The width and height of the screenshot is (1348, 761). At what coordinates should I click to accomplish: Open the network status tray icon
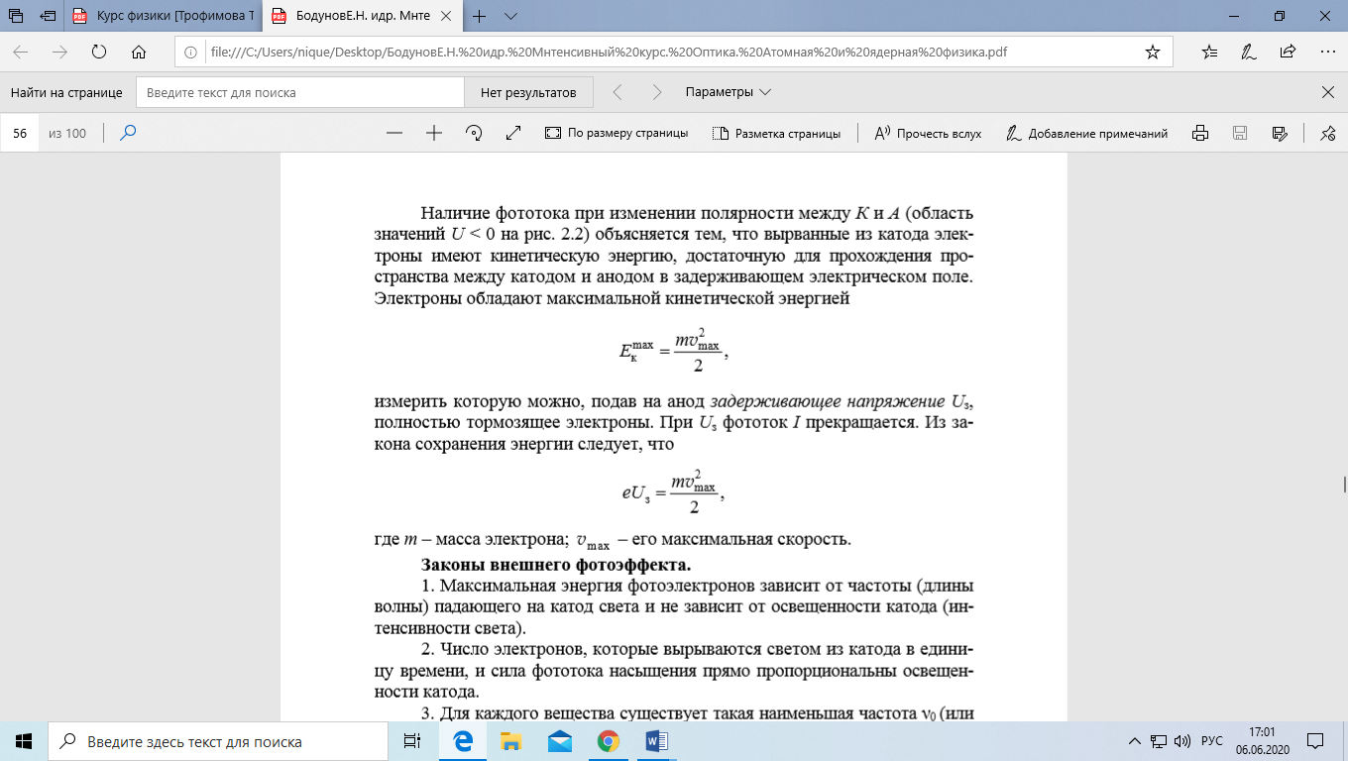1159,741
